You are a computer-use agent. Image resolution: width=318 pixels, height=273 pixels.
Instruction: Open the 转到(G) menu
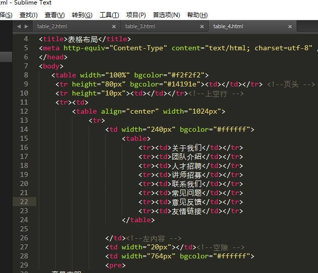(x=82, y=15)
